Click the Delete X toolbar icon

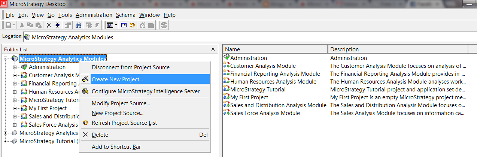pyautogui.click(x=49, y=25)
